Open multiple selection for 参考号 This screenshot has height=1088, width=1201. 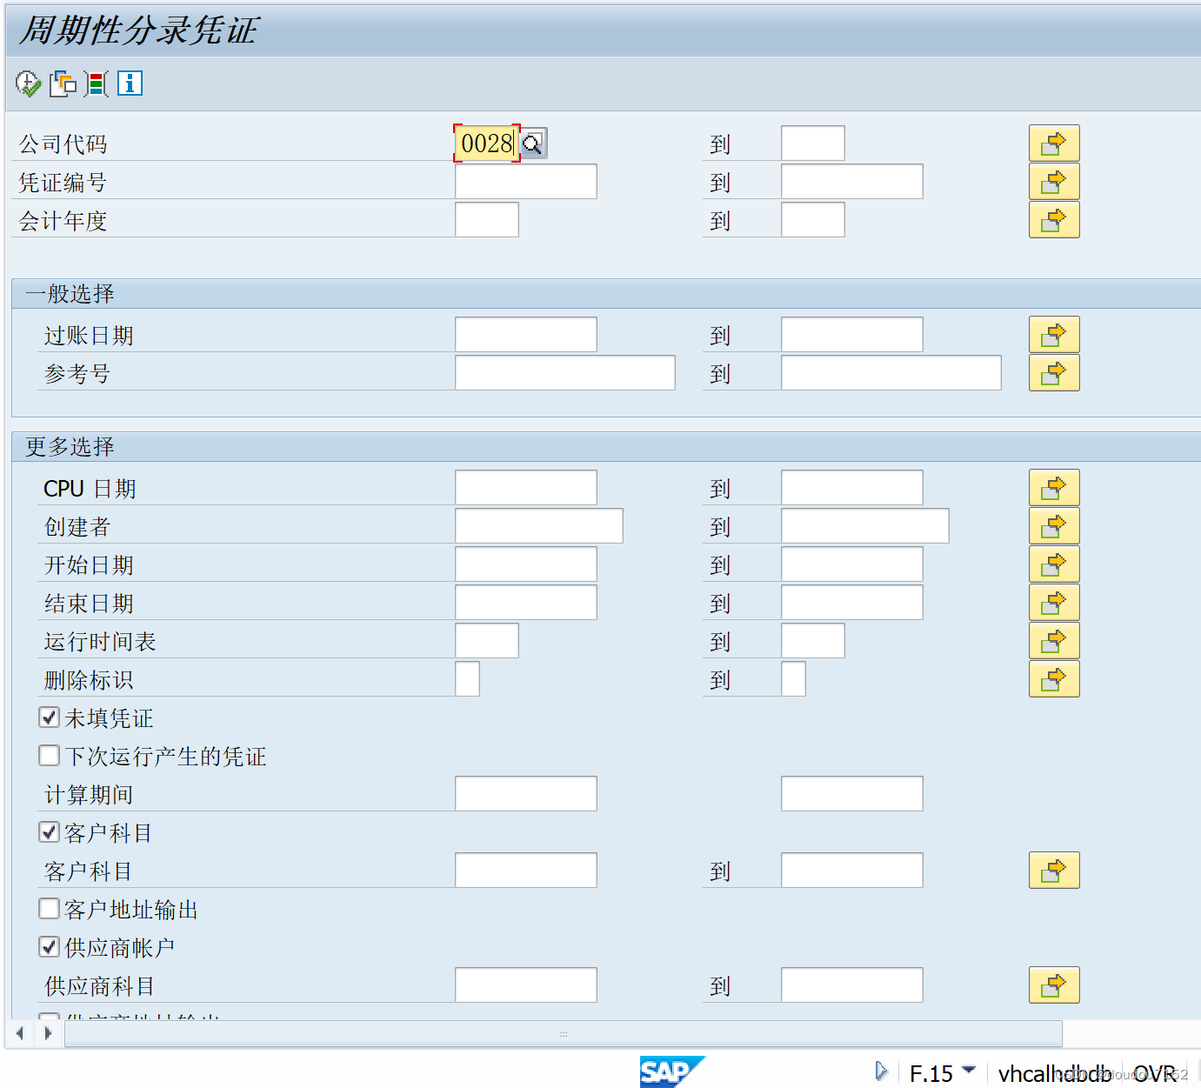1053,372
